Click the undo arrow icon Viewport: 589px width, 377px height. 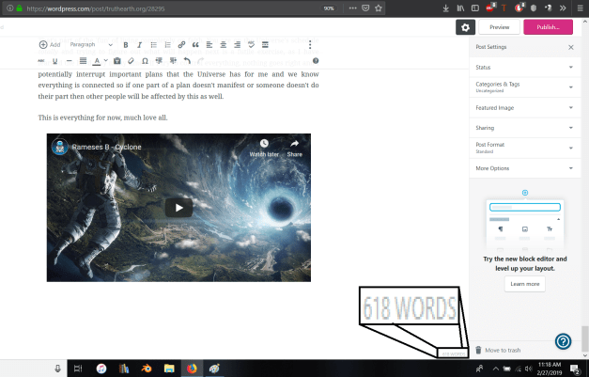coord(188,61)
